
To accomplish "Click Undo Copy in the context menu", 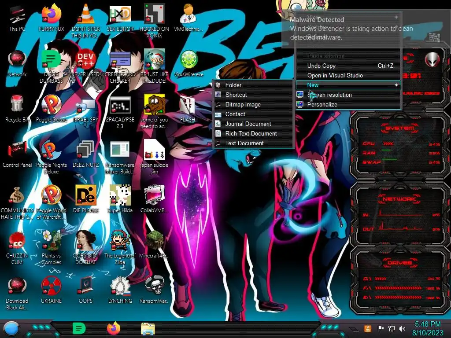I will 348,66.
